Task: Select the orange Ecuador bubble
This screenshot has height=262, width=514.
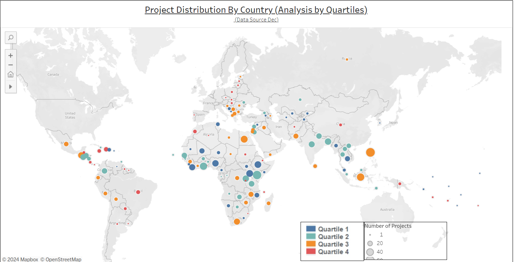Action: [98, 178]
